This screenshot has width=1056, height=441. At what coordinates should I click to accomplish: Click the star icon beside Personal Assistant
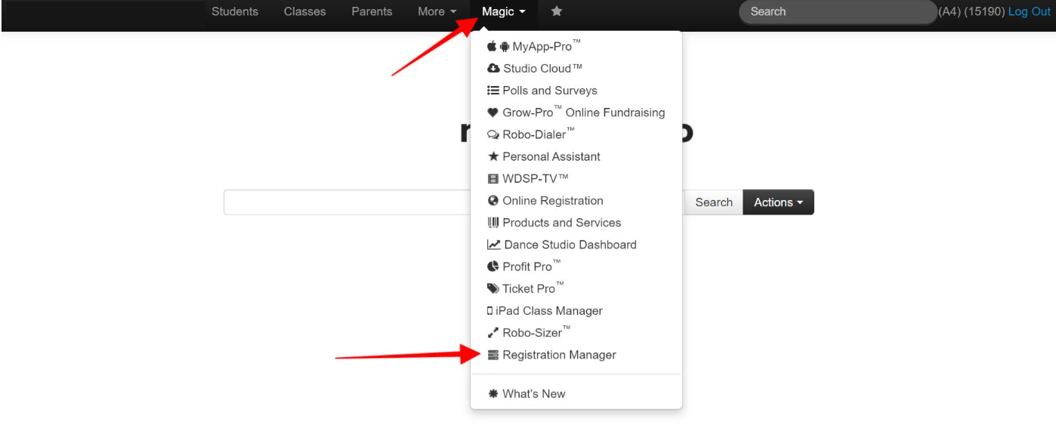(x=493, y=156)
